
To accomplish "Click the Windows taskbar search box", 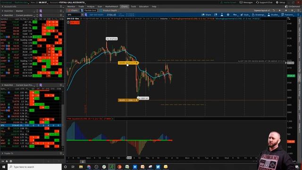I will tap(34, 167).
